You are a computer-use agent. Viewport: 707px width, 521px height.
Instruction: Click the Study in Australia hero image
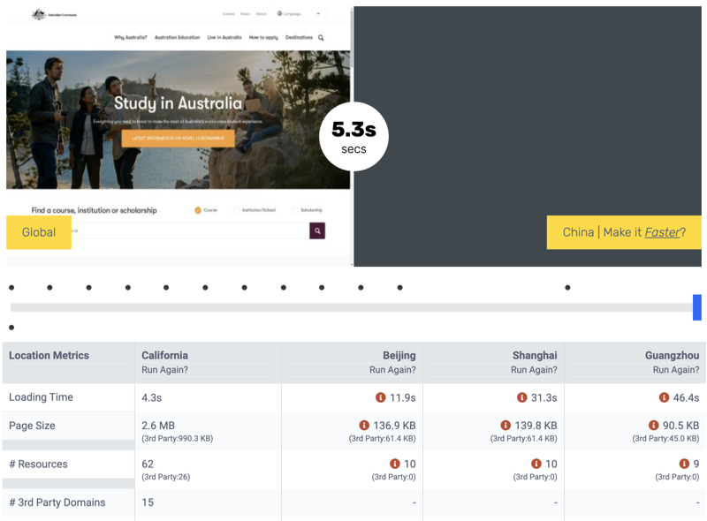pos(179,120)
